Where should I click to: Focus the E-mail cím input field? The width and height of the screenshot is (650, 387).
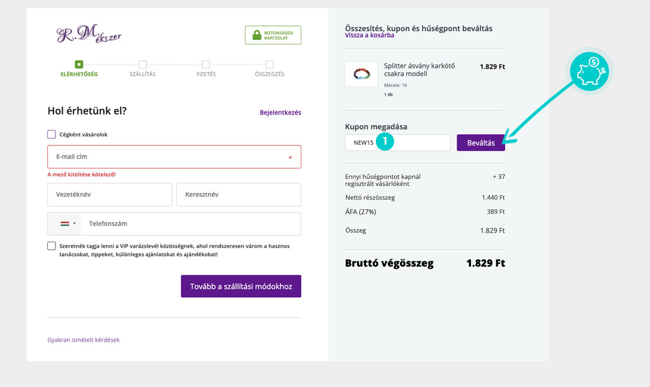pos(165,157)
